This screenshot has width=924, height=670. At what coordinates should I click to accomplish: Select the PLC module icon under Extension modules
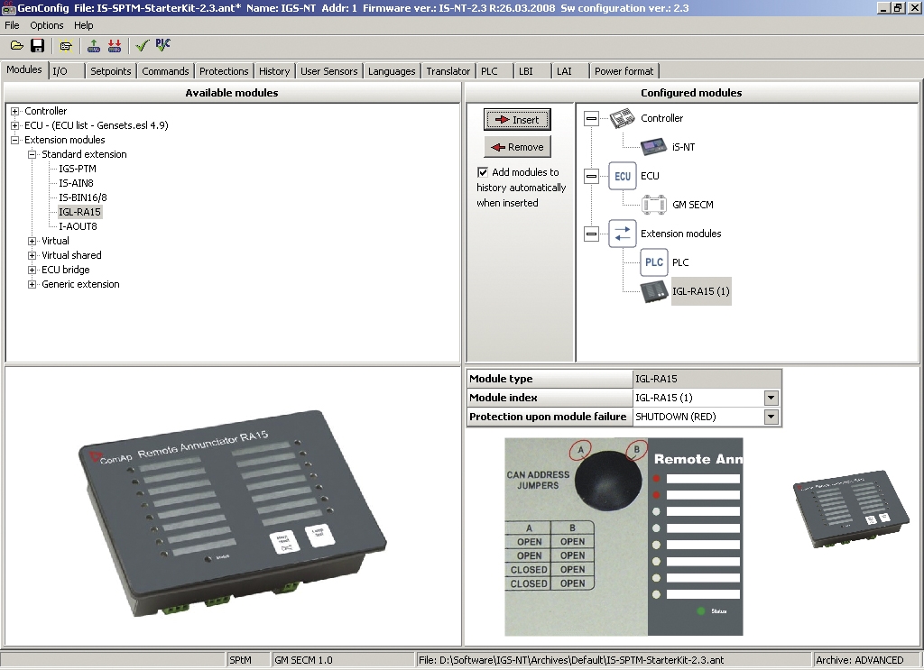click(653, 262)
